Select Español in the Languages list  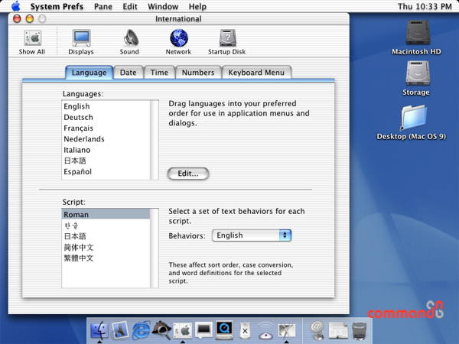point(106,171)
